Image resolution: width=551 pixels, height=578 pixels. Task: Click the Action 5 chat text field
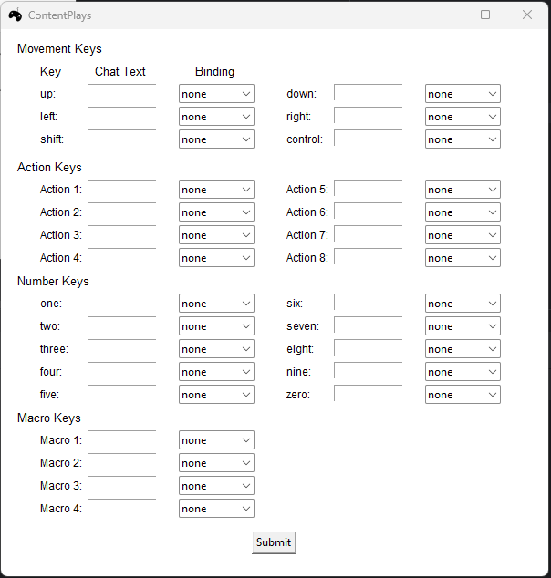(x=368, y=188)
